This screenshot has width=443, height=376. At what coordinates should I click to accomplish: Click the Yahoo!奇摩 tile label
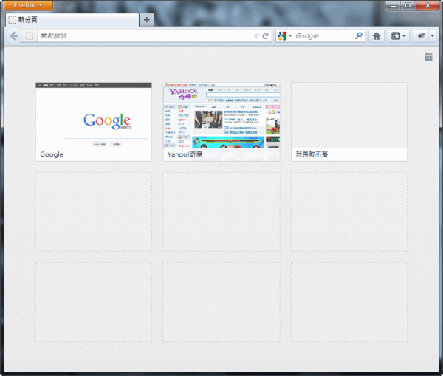click(188, 154)
